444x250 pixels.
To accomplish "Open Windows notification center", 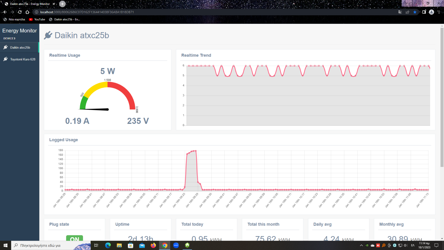I will (437, 245).
